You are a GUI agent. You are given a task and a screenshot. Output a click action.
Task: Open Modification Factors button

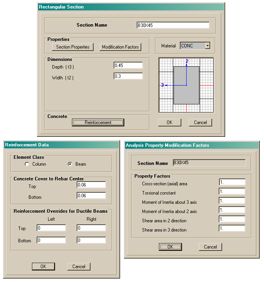(120, 47)
